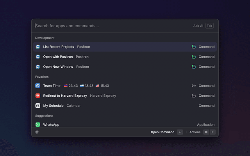Choose the My Schedule Calendar entry
The image size is (250, 156).
(x=53, y=106)
